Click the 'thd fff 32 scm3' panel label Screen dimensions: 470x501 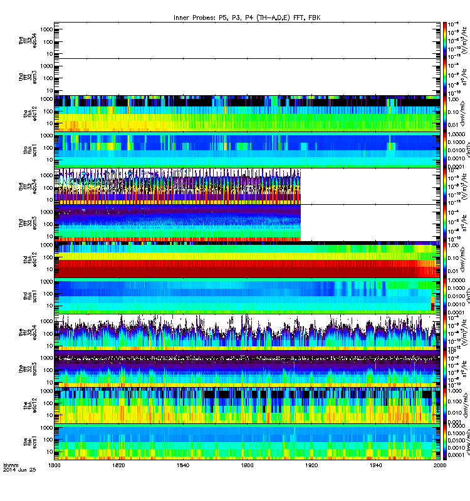point(28,223)
